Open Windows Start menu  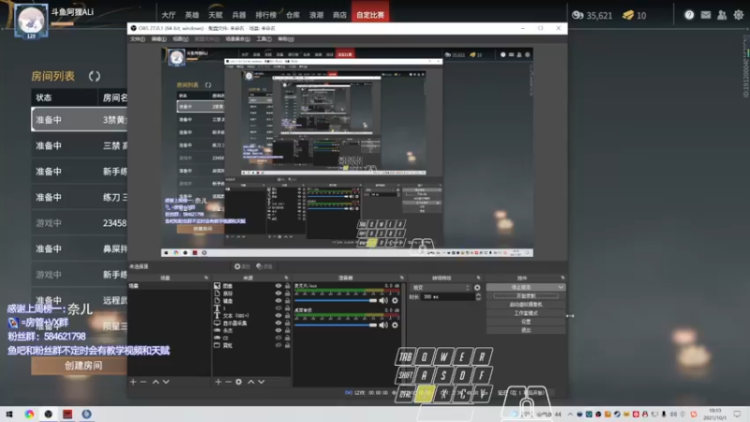9,414
